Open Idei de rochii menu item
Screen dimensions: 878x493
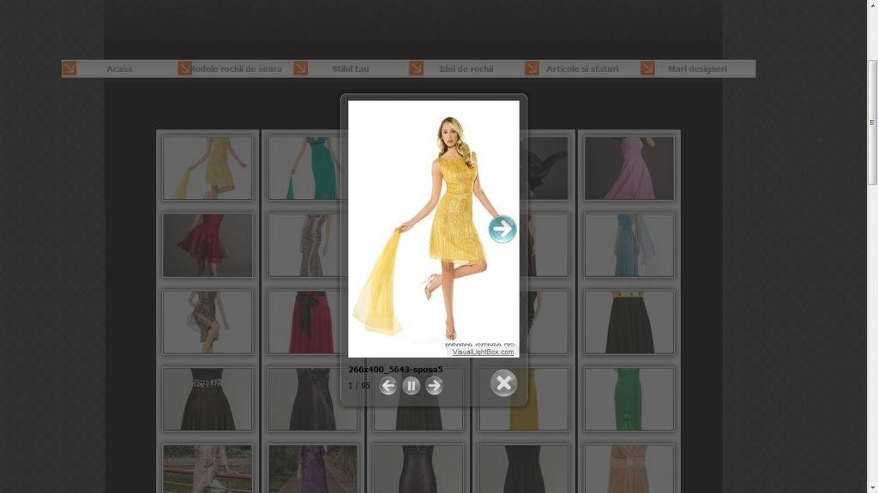466,69
